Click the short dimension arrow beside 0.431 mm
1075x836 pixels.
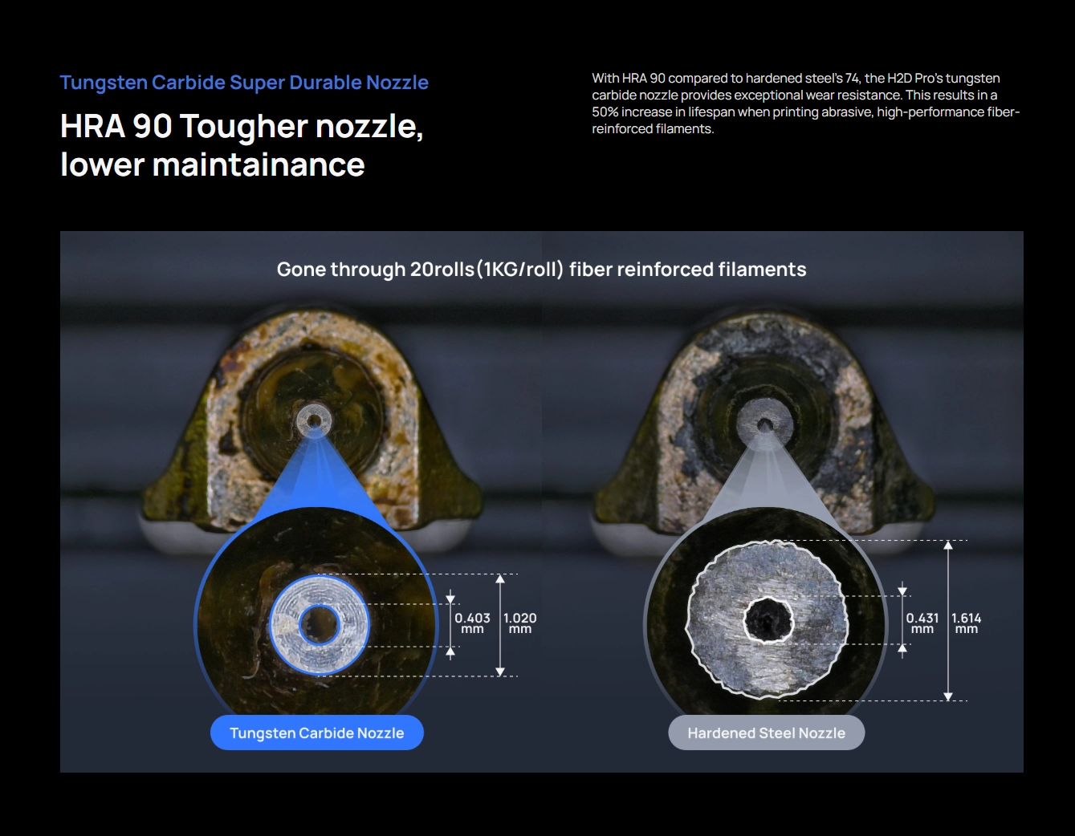[x=902, y=620]
